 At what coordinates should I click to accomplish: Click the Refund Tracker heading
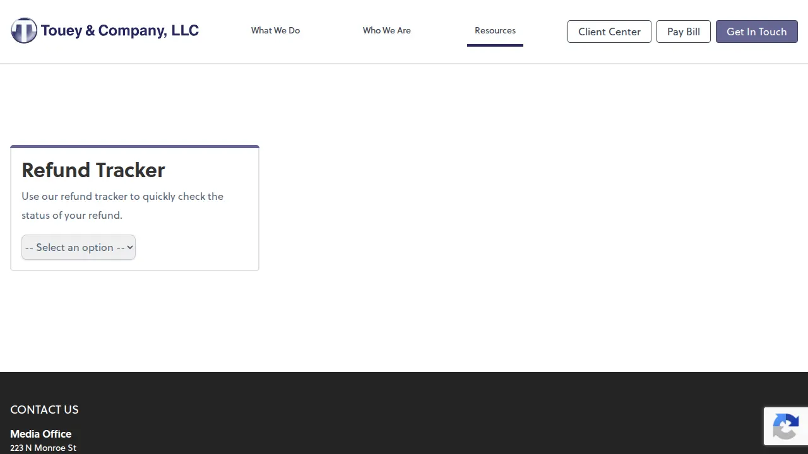click(x=93, y=170)
